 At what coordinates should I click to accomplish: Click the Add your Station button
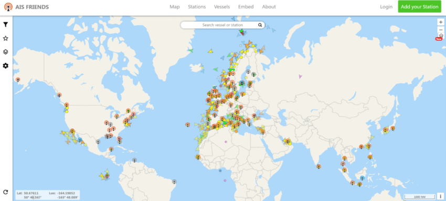coord(420,7)
